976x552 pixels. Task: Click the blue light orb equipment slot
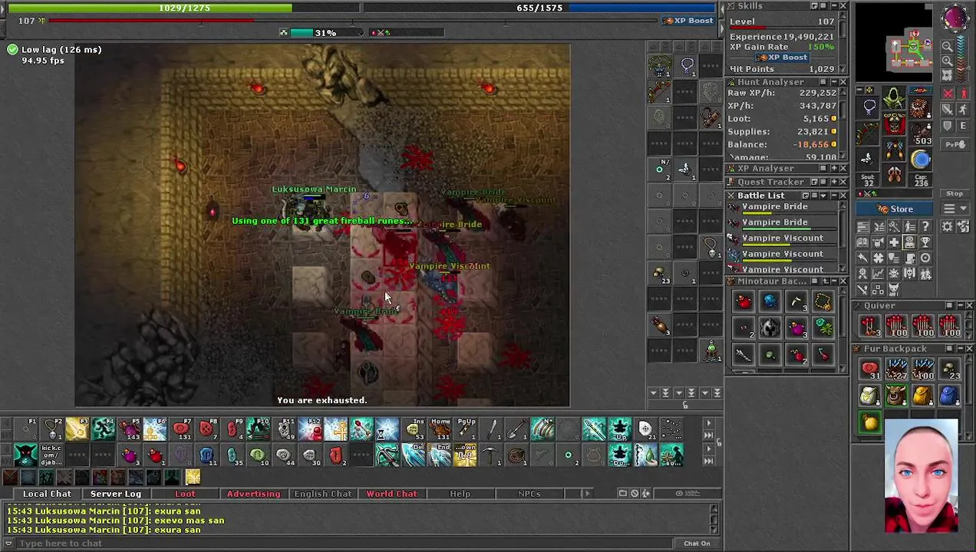[x=921, y=159]
